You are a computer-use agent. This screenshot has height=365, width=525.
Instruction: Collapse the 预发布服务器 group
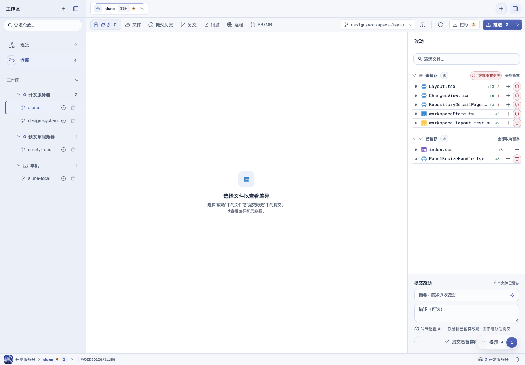click(x=19, y=137)
